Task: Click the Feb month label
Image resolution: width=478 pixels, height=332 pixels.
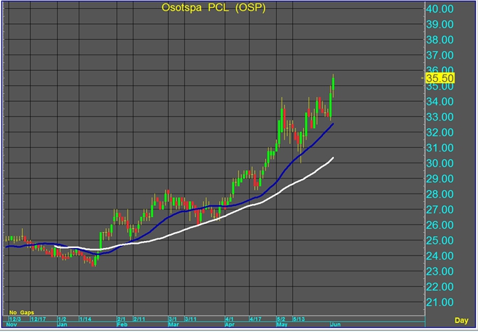Action: click(122, 324)
